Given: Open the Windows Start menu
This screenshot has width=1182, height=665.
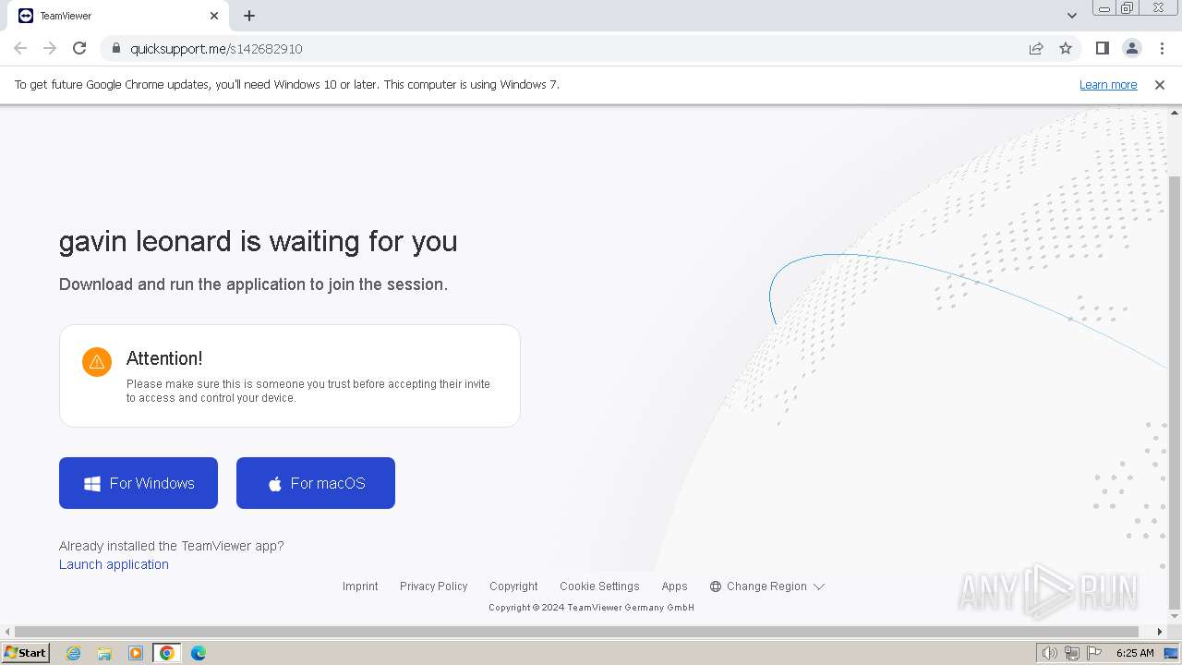Looking at the screenshot, I should (26, 652).
